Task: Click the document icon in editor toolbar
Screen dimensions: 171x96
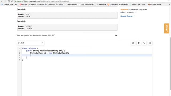Action: (x=133, y=43)
